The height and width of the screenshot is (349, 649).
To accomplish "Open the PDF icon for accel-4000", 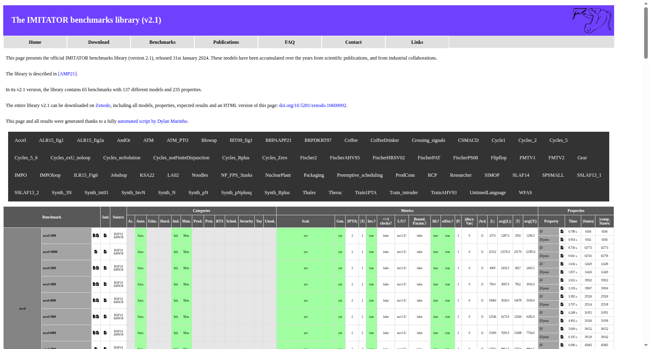I will click(94, 300).
